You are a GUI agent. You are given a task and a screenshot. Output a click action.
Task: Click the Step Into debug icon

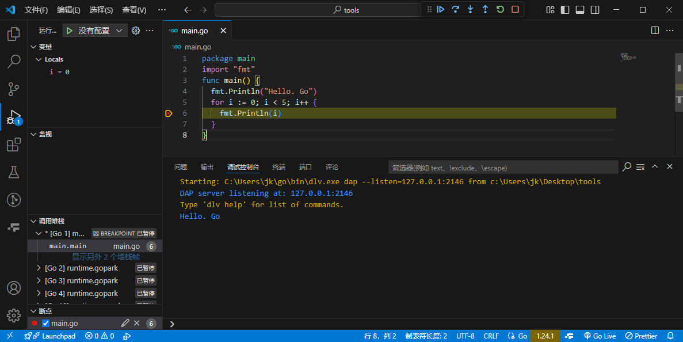(x=471, y=9)
